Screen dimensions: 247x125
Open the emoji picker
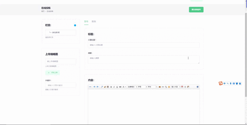click(x=169, y=87)
